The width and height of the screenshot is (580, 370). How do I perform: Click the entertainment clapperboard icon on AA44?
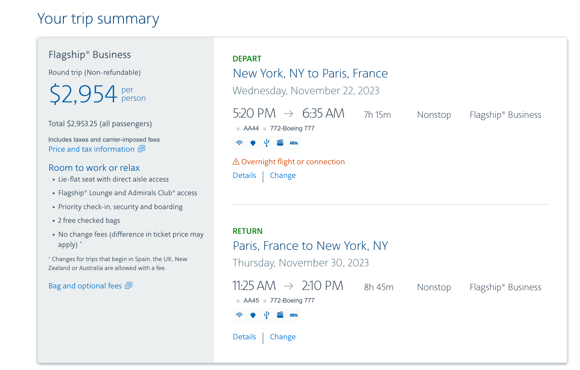pos(280,143)
